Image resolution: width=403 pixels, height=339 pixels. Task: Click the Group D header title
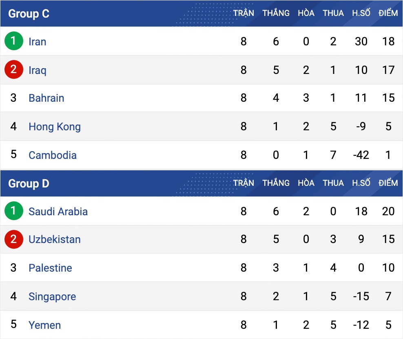coord(29,184)
